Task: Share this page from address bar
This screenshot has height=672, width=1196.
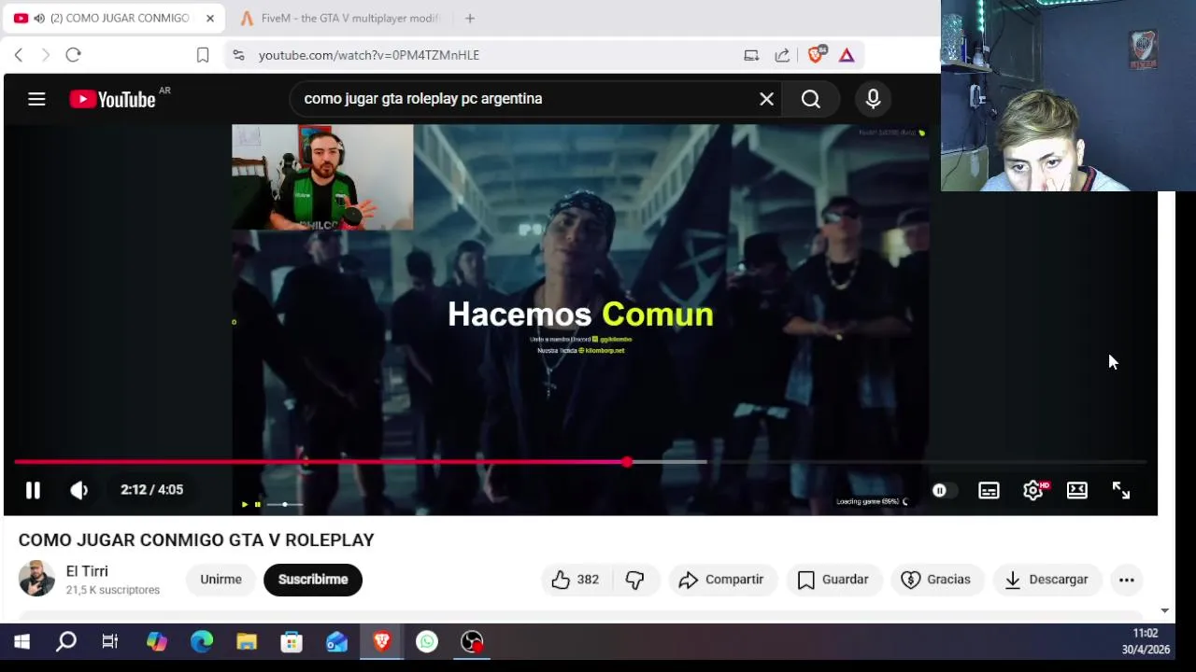Action: click(x=782, y=55)
